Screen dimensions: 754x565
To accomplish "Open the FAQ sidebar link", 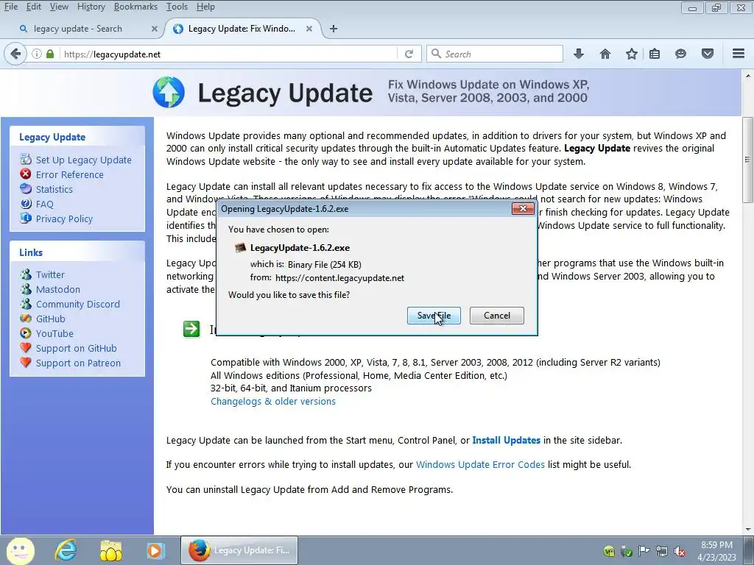I will (x=45, y=205).
